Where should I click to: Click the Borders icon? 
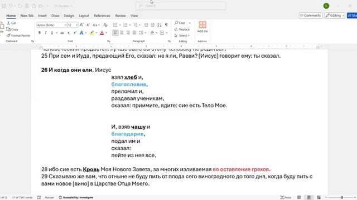tap(162, 33)
